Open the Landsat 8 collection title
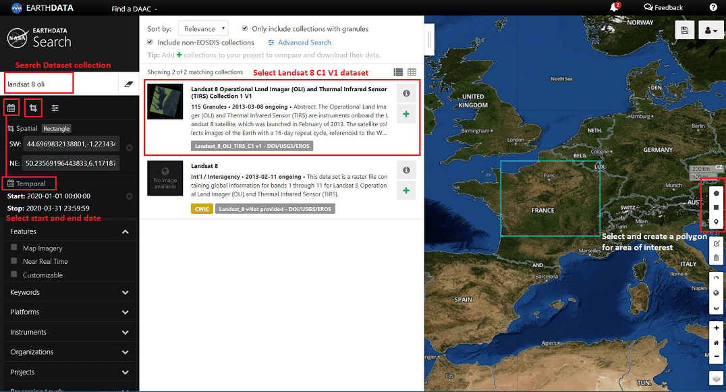The image size is (726, 392). coord(204,166)
